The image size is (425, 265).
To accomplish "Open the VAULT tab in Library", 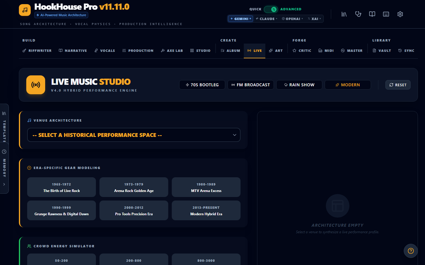I will click(382, 50).
